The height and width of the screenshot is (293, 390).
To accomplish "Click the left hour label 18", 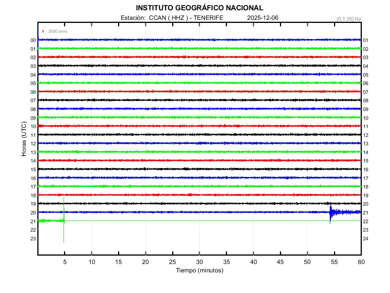I will pos(33,196).
